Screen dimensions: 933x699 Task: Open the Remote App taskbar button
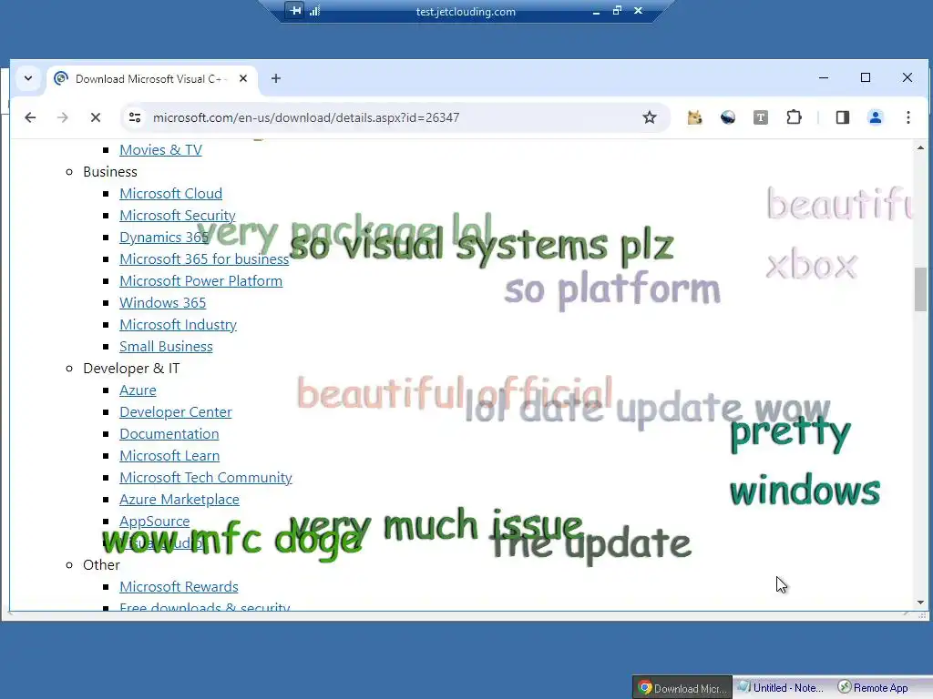pyautogui.click(x=874, y=688)
